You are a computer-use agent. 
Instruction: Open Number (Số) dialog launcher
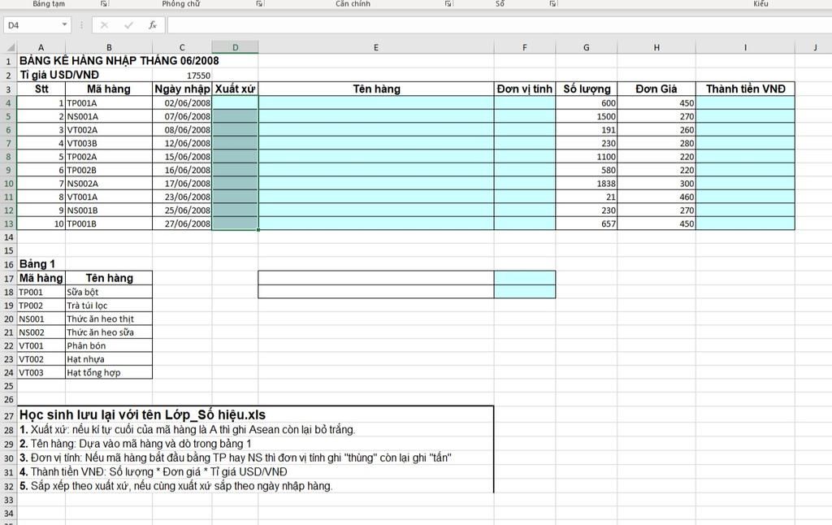click(552, 4)
